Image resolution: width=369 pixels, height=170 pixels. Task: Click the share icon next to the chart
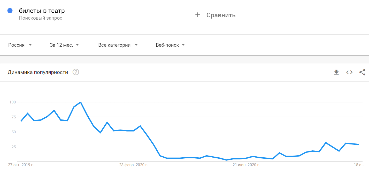point(362,72)
